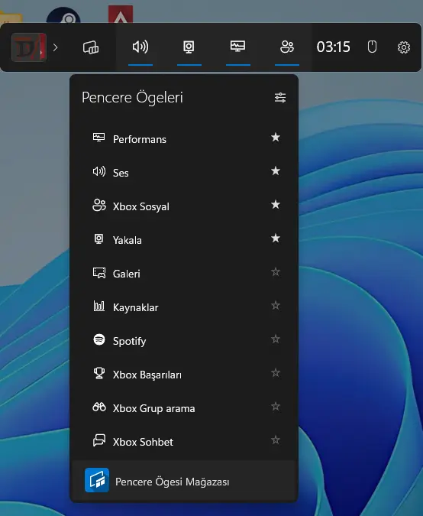Toggle the Audio widget in the top bar
The image size is (423, 516).
140,47
